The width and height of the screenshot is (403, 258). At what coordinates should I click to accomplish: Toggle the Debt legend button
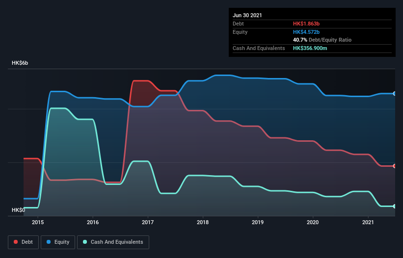24,242
